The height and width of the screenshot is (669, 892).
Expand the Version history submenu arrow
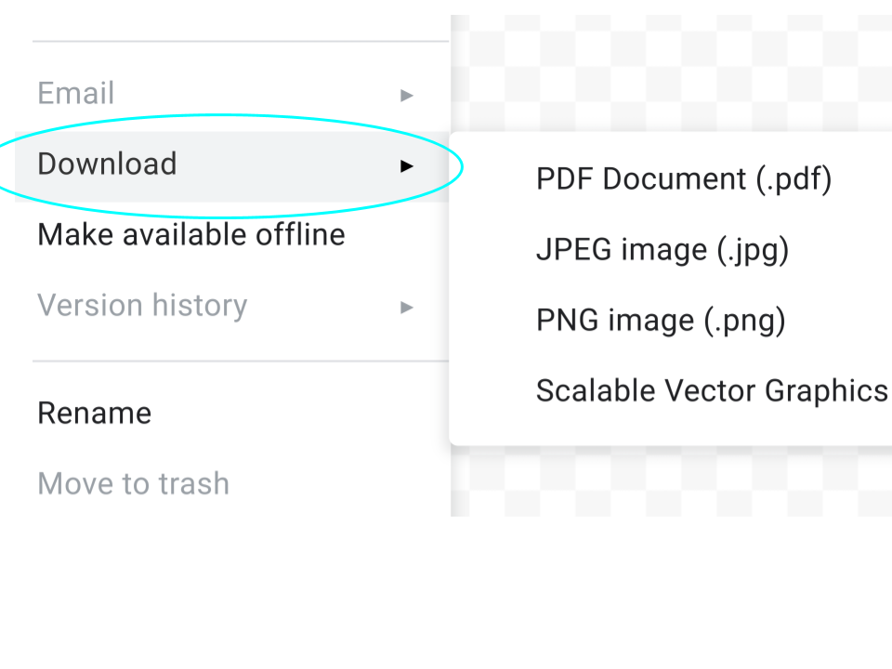point(406,307)
